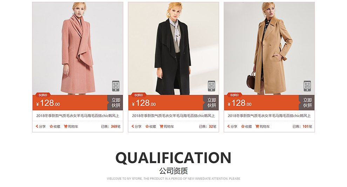Screen dimensions: 347x187
Task: Click 立即伙拼 button on pink coat
Action: pos(115,103)
